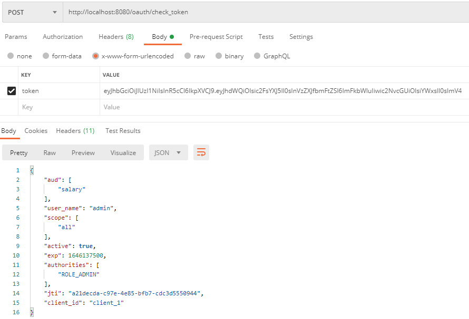Select the Pretty view button

[19, 152]
